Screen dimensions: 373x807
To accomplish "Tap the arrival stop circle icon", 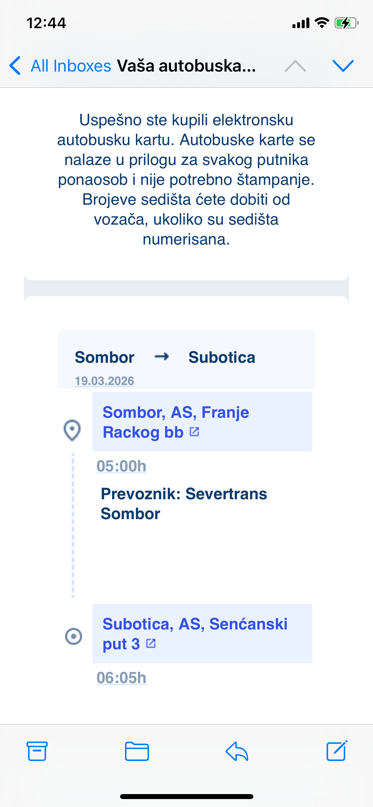I will 73,636.
